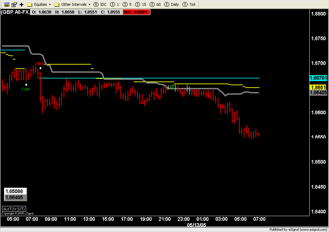Click the gray 1.86405 box at bottom left

pyautogui.click(x=15, y=198)
